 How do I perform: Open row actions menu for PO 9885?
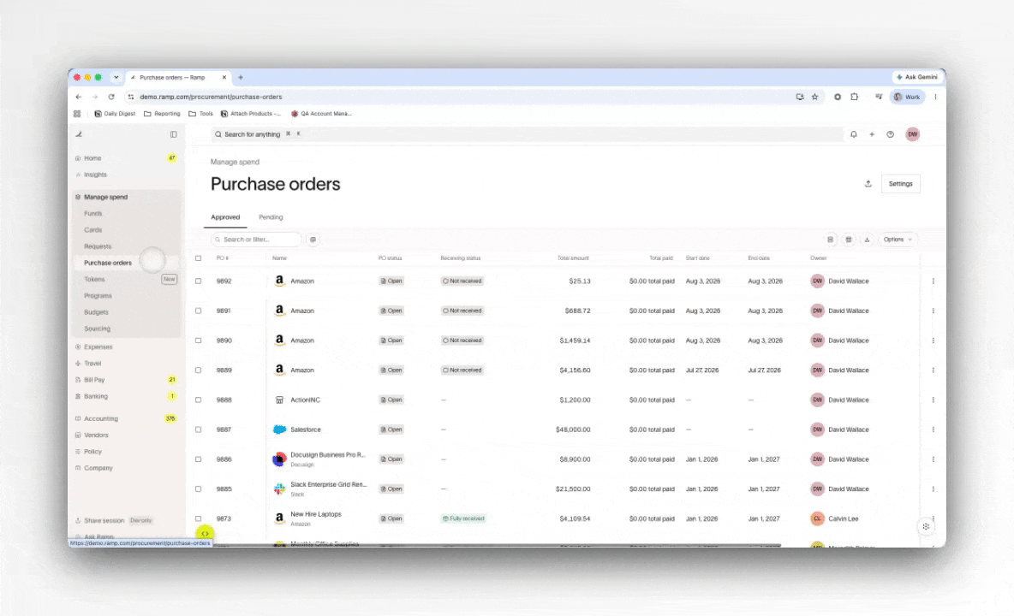point(933,489)
